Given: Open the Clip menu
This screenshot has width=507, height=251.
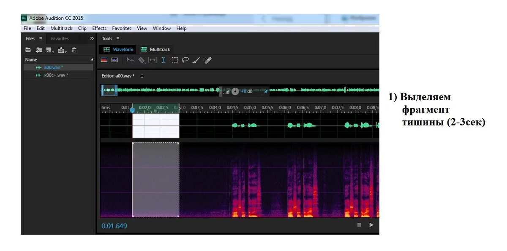Looking at the screenshot, I should tap(82, 29).
